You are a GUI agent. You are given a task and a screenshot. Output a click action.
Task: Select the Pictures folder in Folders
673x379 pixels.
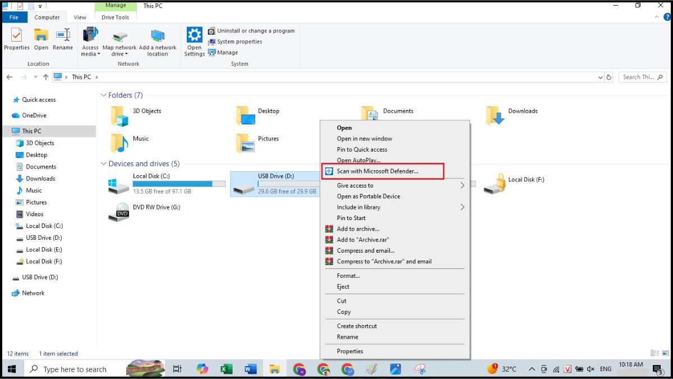258,143
